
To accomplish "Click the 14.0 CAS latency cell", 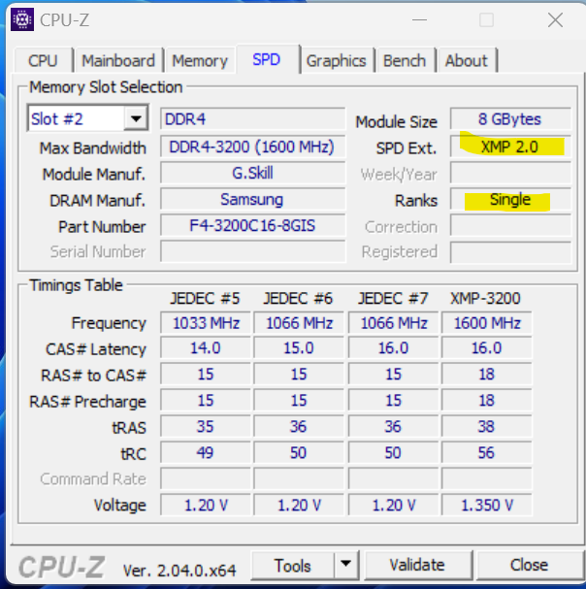I will tap(206, 347).
